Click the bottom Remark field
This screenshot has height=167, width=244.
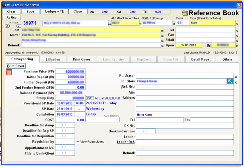[185, 153]
